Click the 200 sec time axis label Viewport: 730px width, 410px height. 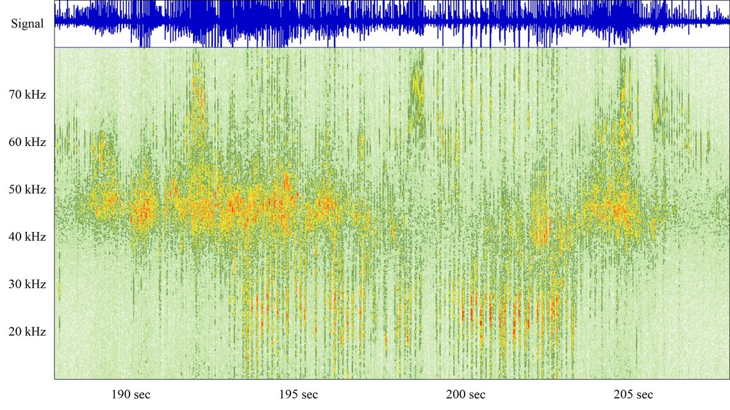point(467,394)
